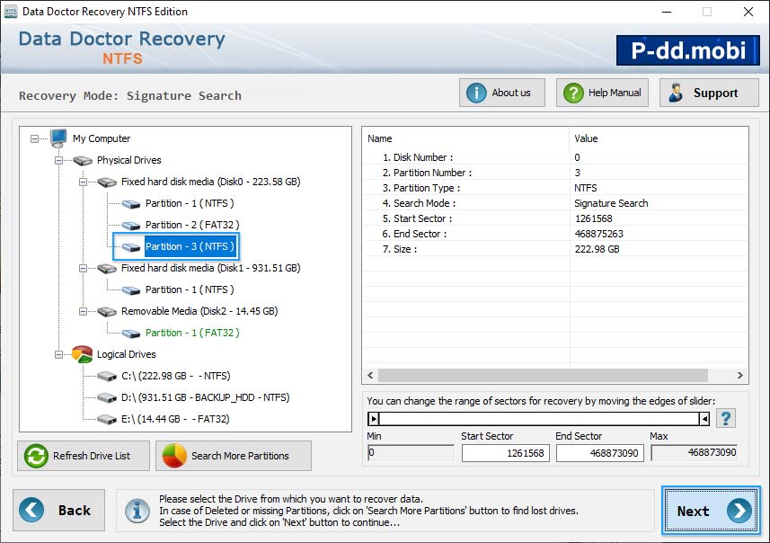The image size is (770, 543).
Task: Click the '3. Partition Type :' row
Action: point(555,188)
